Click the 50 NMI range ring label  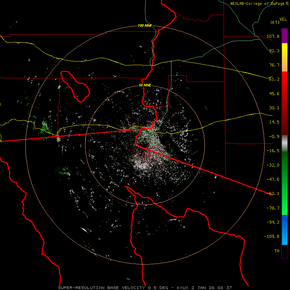click(145, 85)
